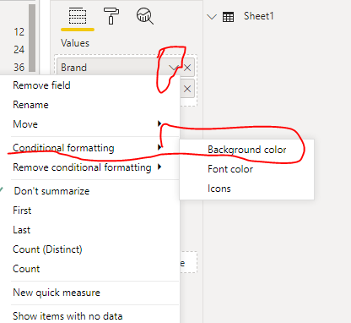Click the value 36
This screenshot has width=351, height=323.
tap(19, 68)
